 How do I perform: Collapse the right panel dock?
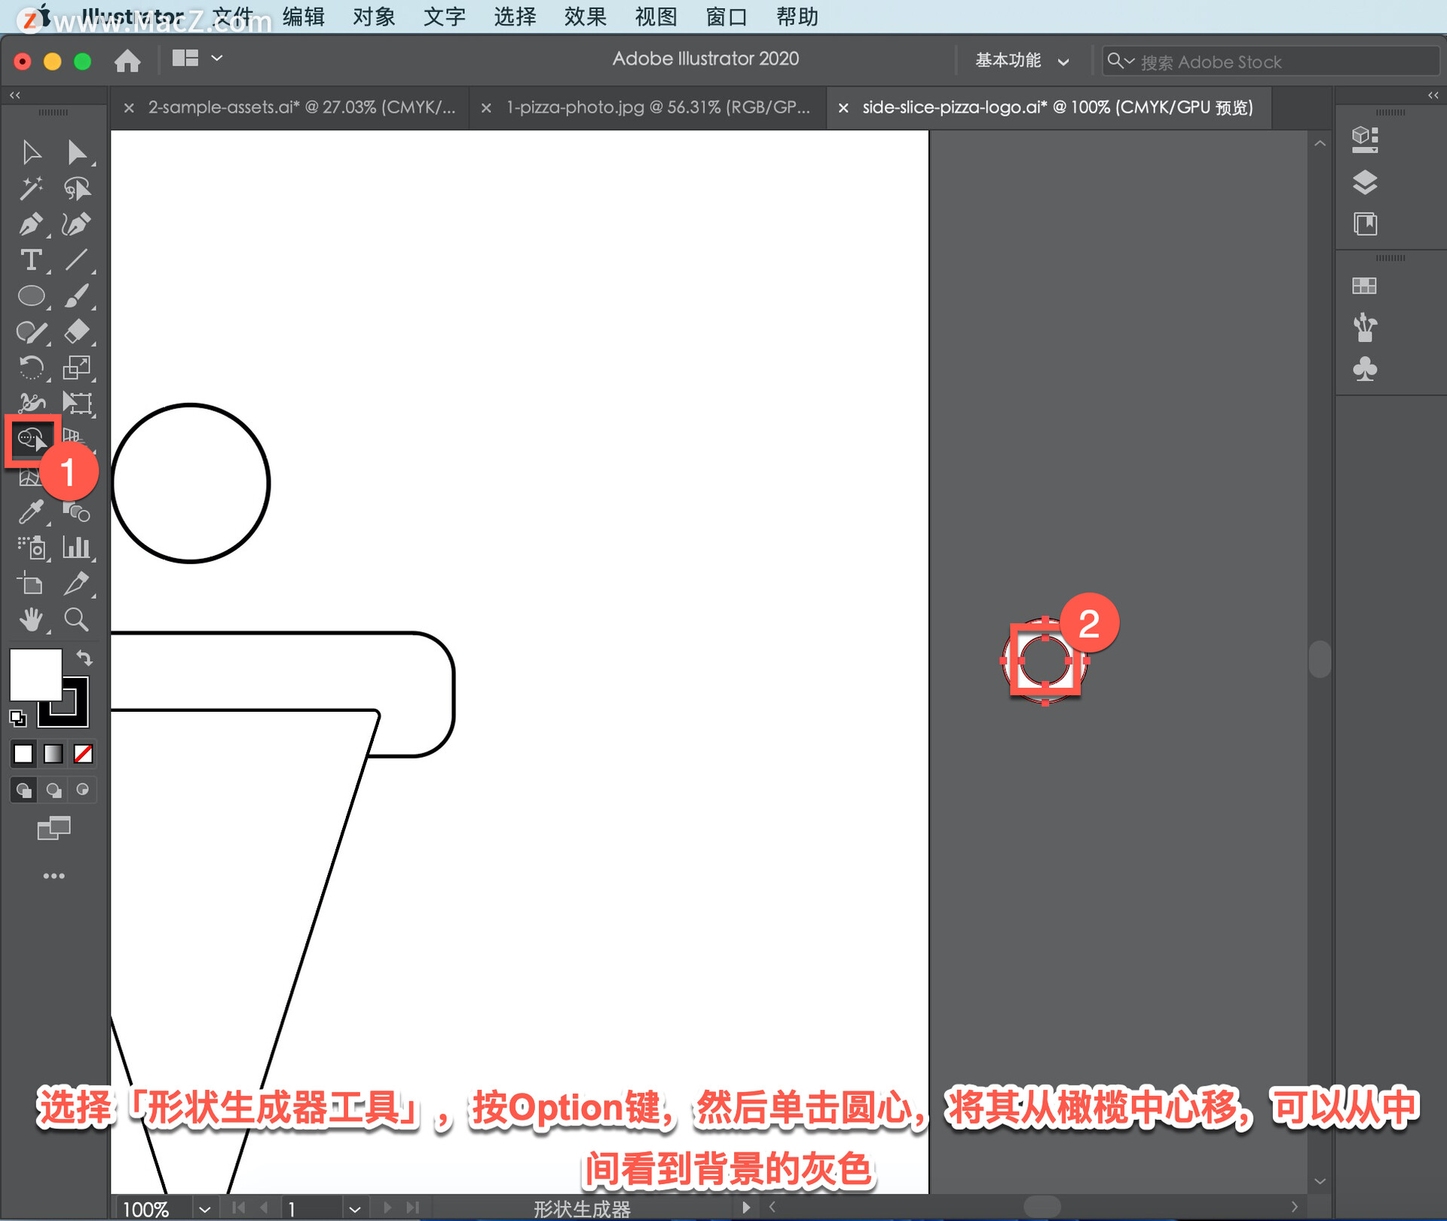pyautogui.click(x=1433, y=95)
